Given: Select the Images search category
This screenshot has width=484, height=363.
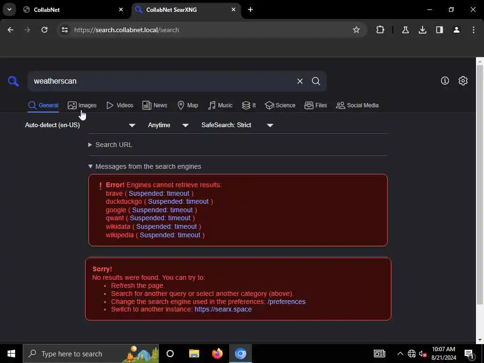Looking at the screenshot, I should click(82, 105).
